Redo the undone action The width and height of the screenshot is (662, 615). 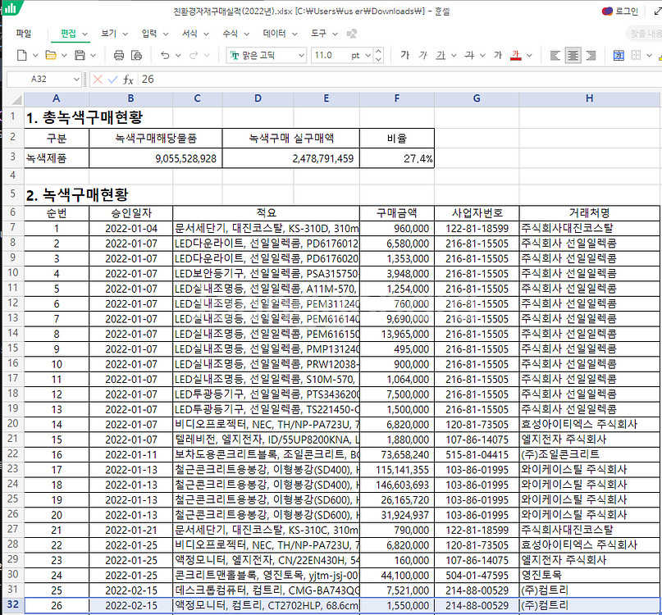pos(194,55)
